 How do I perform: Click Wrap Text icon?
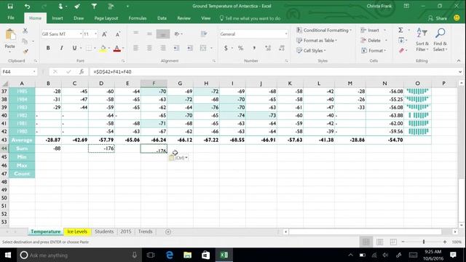pos(204,34)
